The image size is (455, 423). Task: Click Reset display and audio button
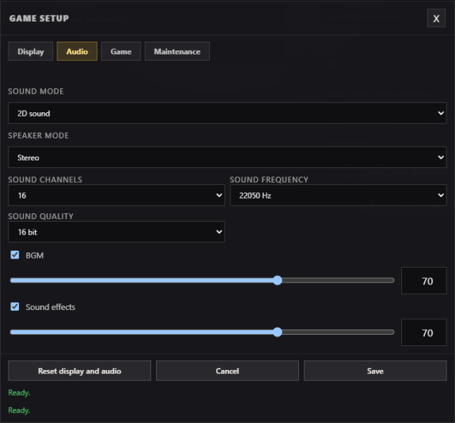[x=80, y=371]
